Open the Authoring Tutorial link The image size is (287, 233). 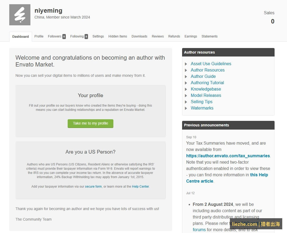click(x=207, y=83)
